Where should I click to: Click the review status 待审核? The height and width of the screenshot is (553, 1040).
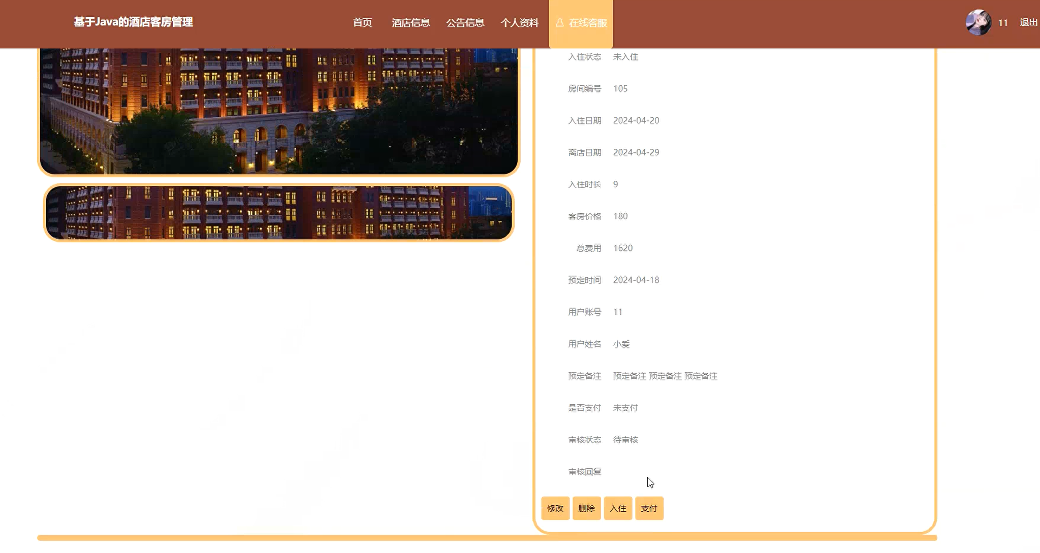[x=625, y=440]
